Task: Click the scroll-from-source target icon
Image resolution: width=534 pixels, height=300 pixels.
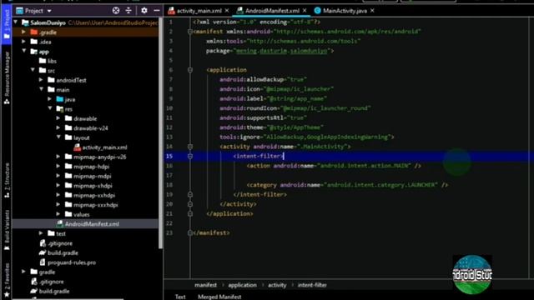Action: point(116,11)
